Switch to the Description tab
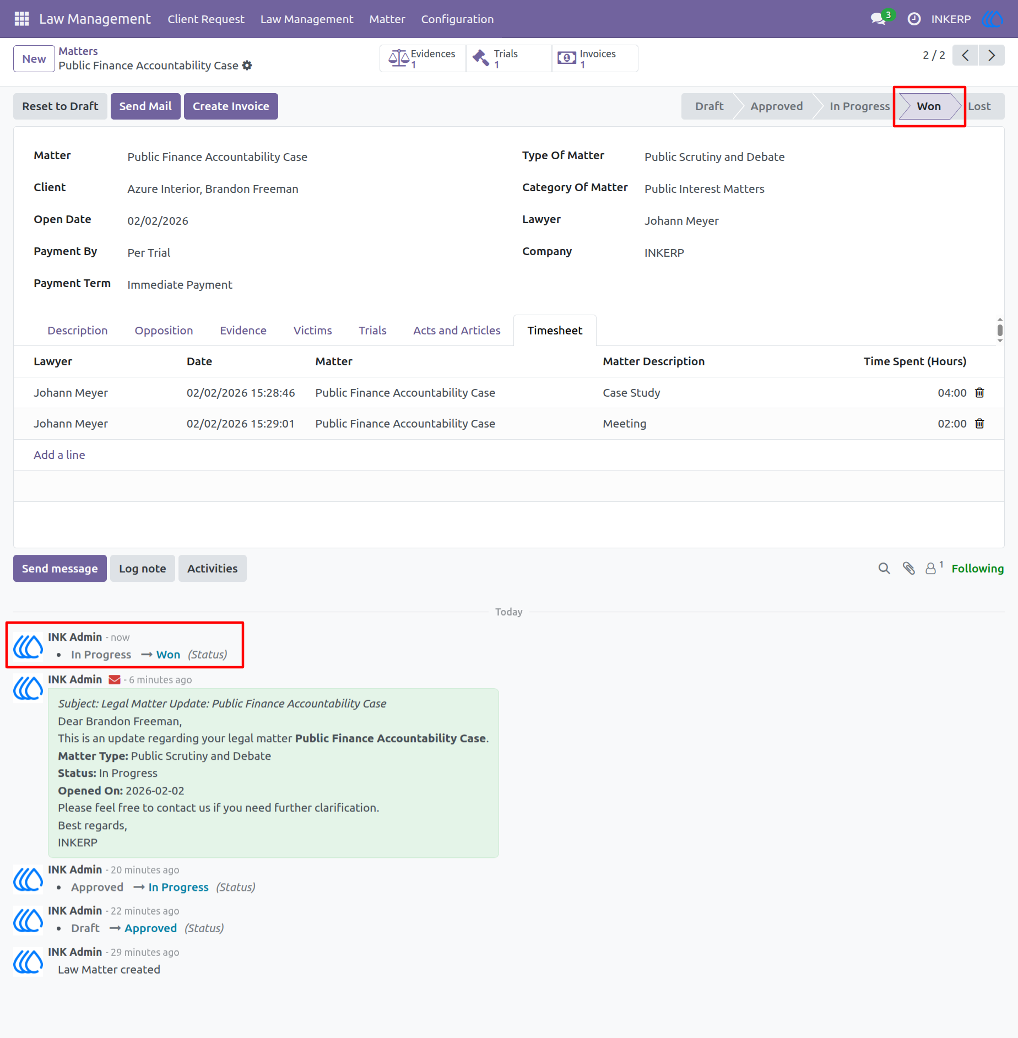1018x1038 pixels. point(78,330)
